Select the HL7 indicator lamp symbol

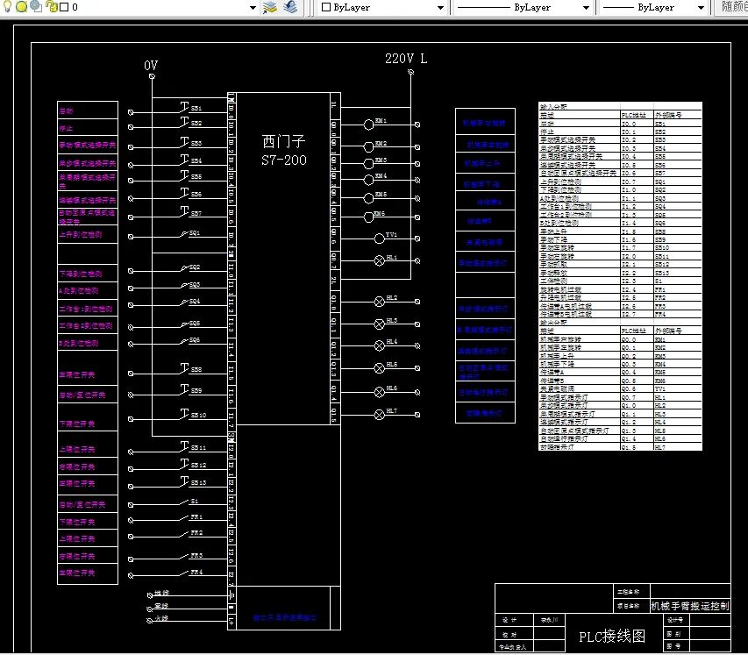tap(380, 413)
